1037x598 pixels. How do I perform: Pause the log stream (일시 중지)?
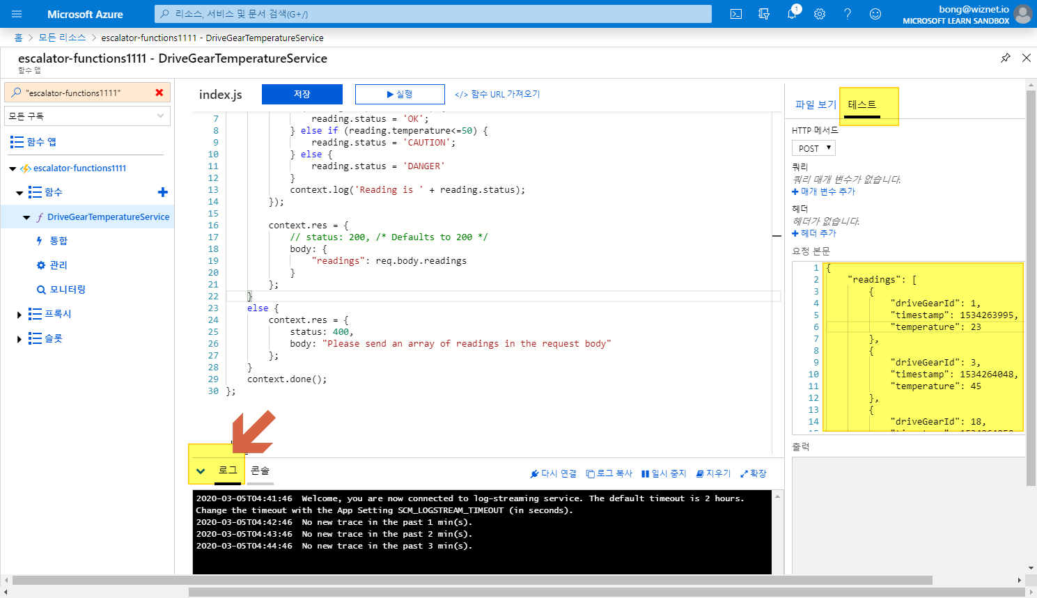[664, 473]
